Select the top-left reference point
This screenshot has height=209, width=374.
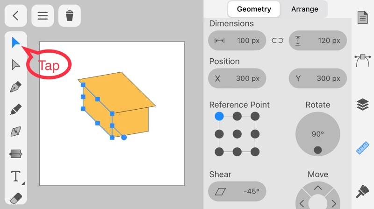point(219,116)
